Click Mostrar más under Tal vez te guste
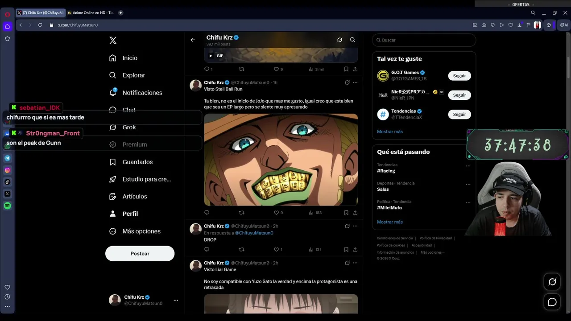 tap(390, 132)
